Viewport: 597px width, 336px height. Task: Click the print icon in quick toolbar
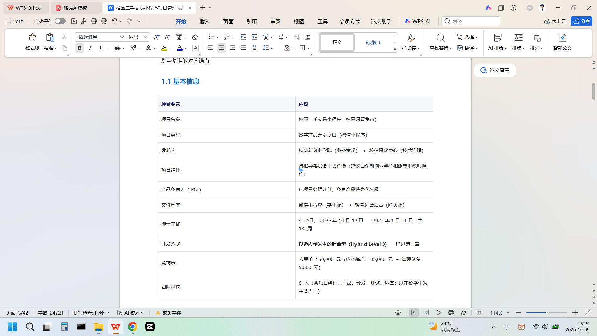pos(94,21)
